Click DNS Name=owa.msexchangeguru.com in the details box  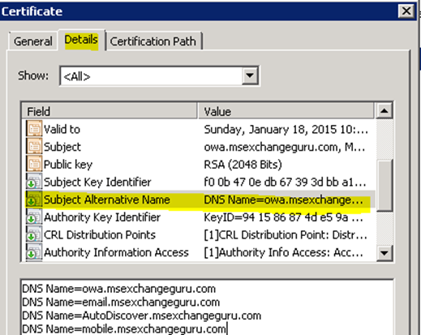(x=119, y=289)
